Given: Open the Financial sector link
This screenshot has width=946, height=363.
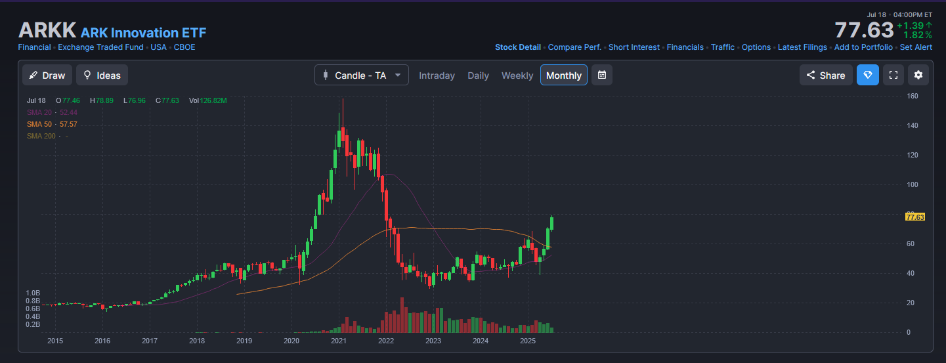Looking at the screenshot, I should 34,47.
